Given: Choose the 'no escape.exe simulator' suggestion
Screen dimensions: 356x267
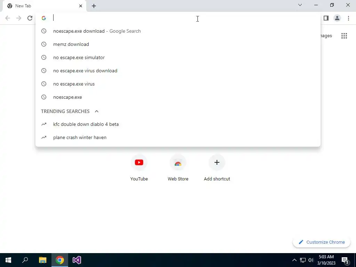Looking at the screenshot, I should 178,57.
